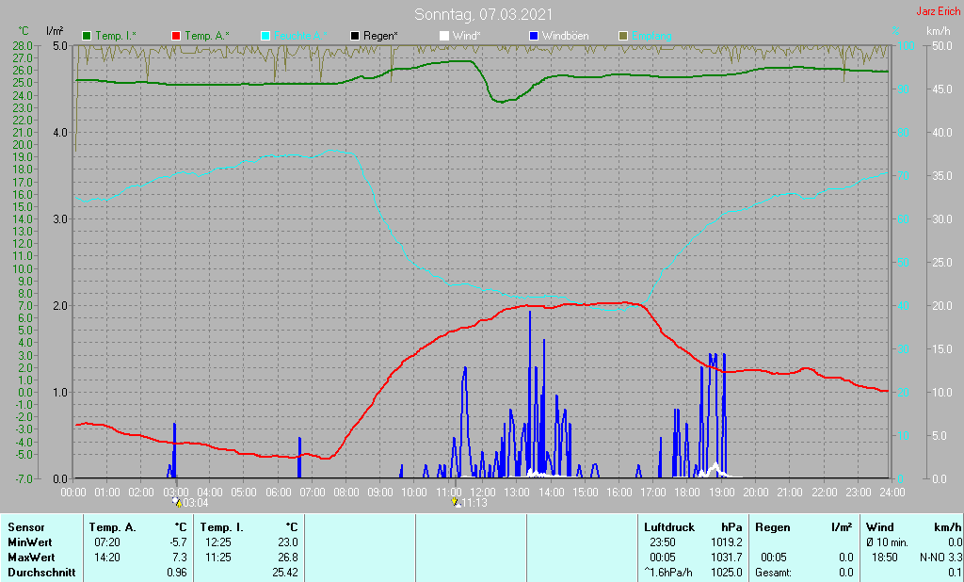Click the '1025.0' average pressure value

coord(727,573)
